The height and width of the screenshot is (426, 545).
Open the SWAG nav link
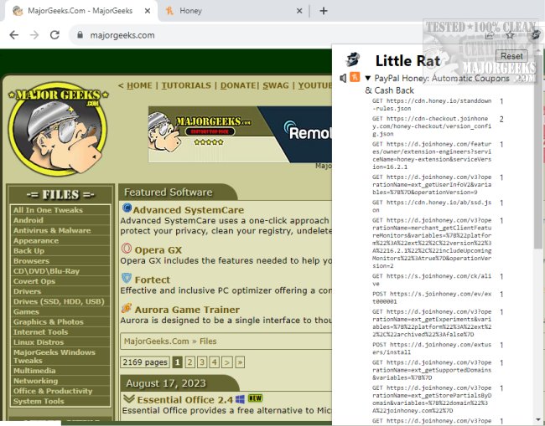click(x=276, y=85)
